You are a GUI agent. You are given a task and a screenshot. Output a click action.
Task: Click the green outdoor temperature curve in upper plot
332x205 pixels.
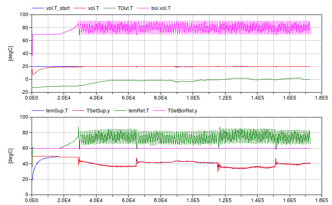coord(125,80)
